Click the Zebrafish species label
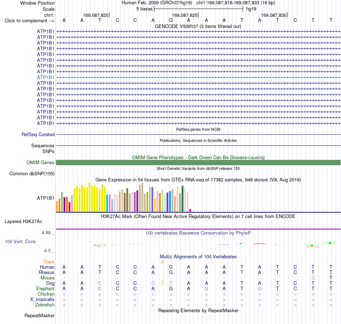This screenshot has width=341, height=324. point(45,305)
